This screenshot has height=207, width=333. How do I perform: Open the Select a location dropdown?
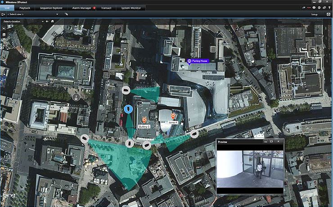pyautogui.click(x=20, y=21)
